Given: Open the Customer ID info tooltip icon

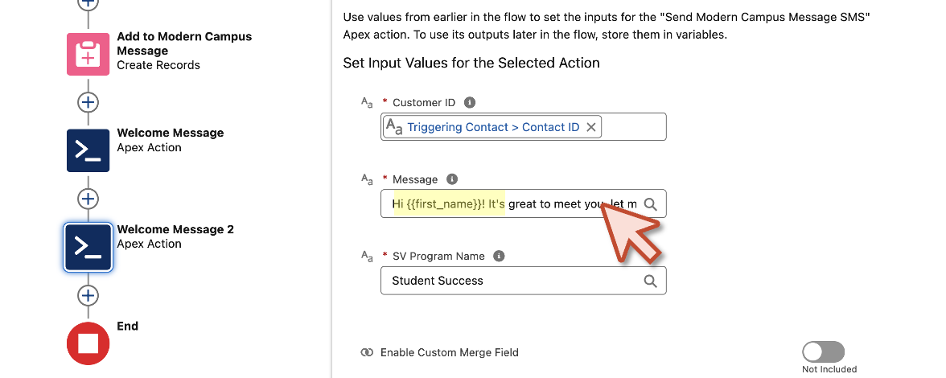Looking at the screenshot, I should [x=470, y=102].
